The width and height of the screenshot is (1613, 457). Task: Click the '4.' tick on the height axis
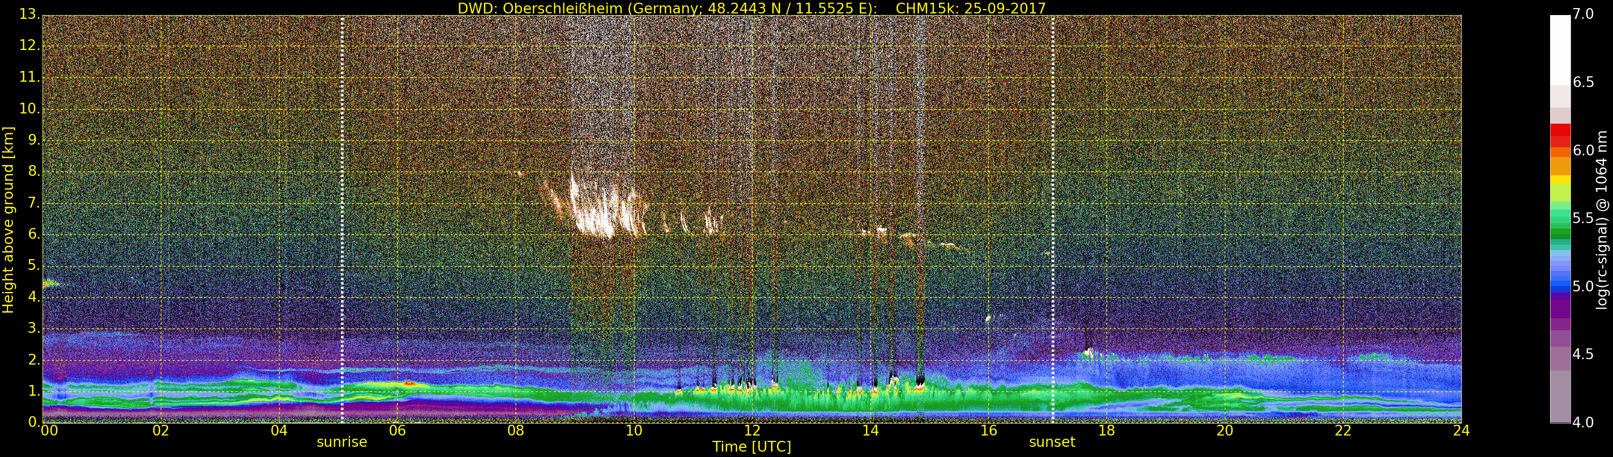pos(34,297)
